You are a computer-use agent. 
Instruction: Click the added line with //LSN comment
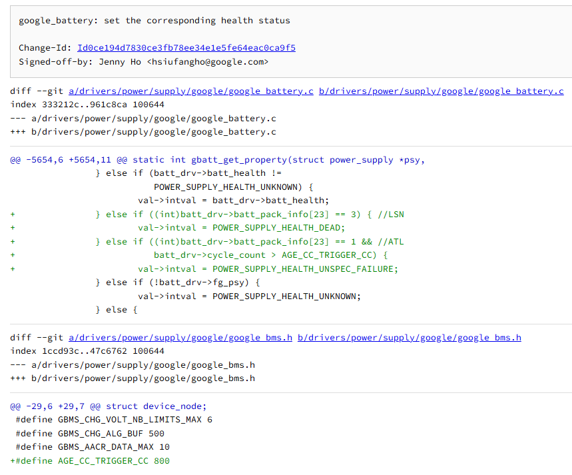click(250, 215)
